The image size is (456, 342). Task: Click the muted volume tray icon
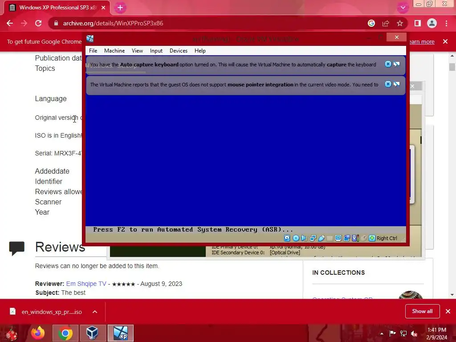pos(414,334)
